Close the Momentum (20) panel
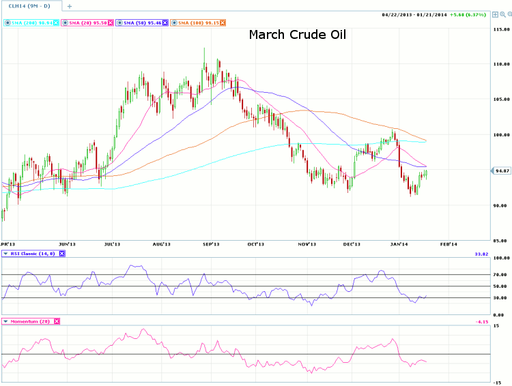The height and width of the screenshot is (386, 512). tap(56, 321)
